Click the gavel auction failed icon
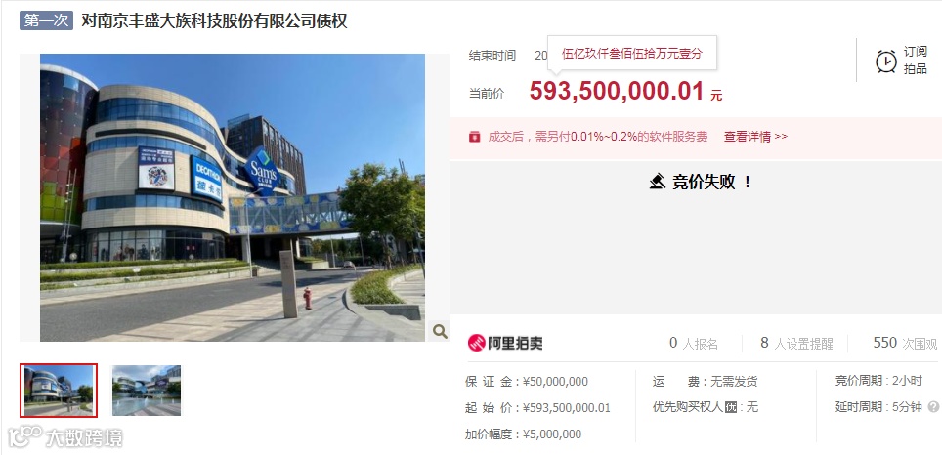942x455 pixels. [658, 182]
